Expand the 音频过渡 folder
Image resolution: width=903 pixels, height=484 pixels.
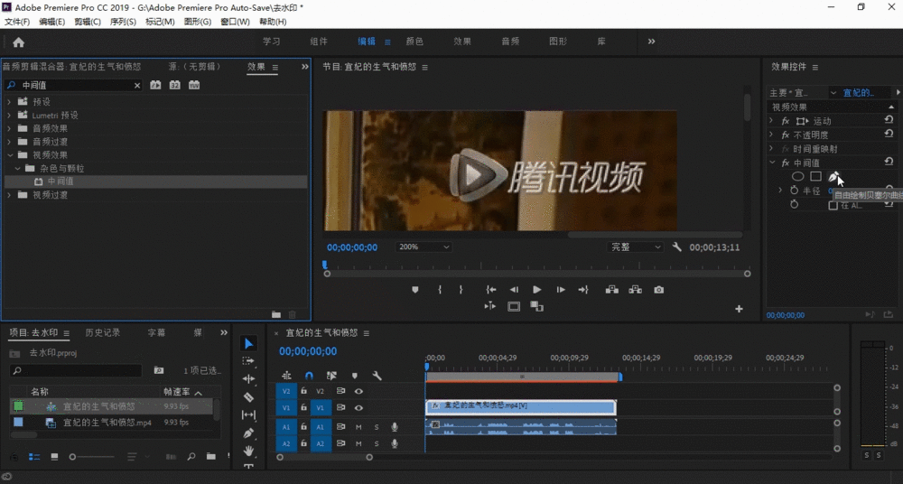[x=9, y=141]
